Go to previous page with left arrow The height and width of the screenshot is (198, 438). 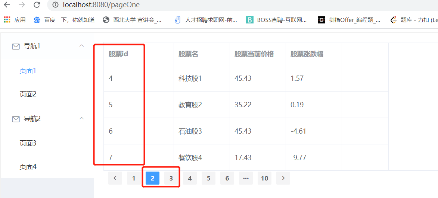coord(115,178)
